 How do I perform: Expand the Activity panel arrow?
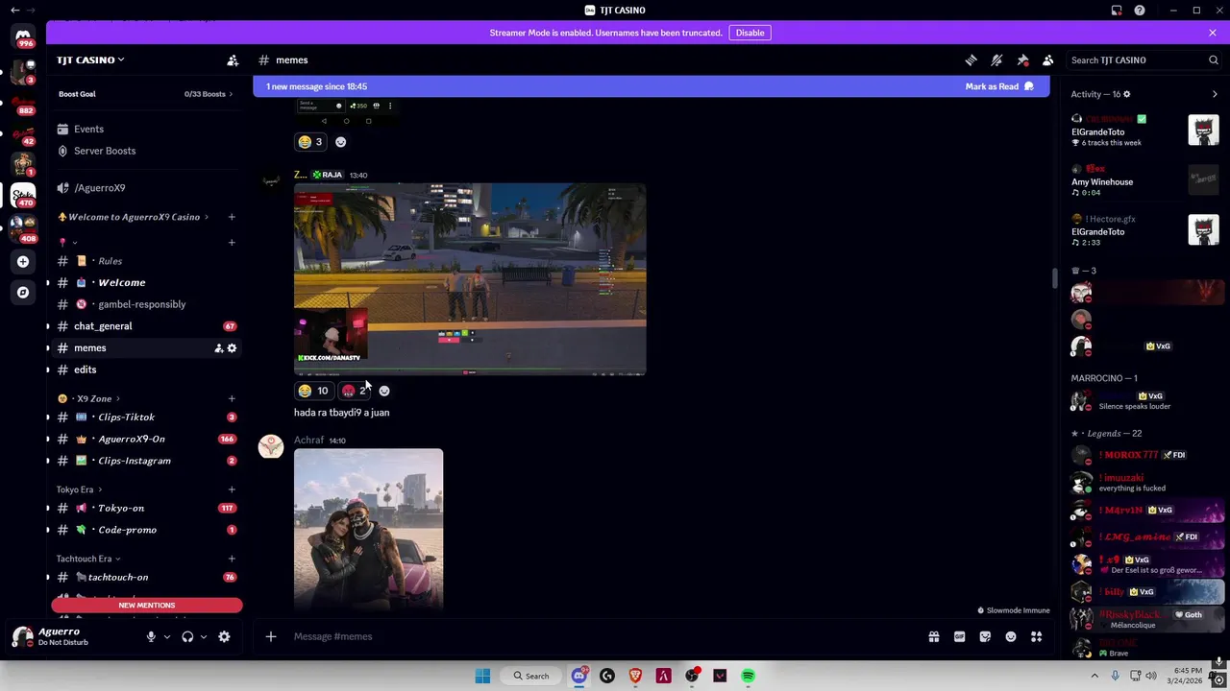tap(1215, 94)
